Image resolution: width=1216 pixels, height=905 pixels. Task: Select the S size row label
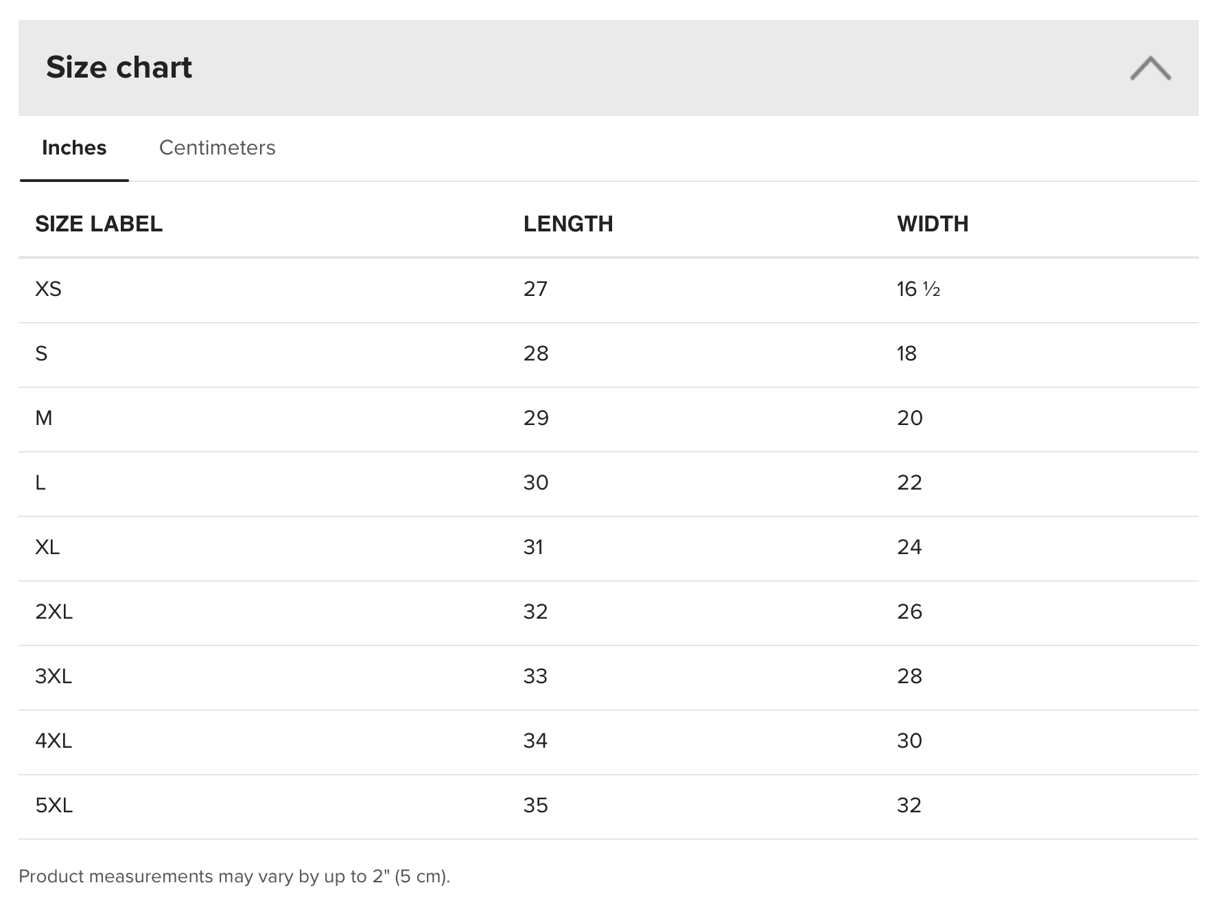click(x=41, y=354)
